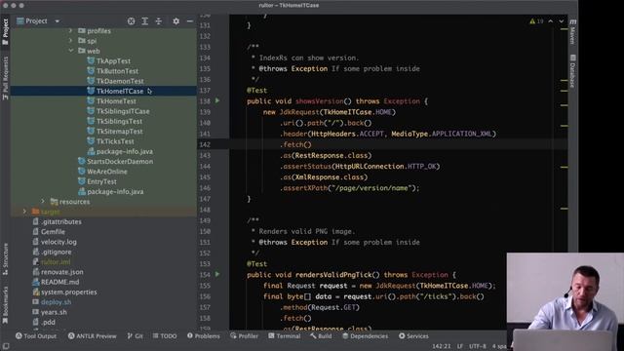Open the Database tool window
This screenshot has height=351, width=624.
click(572, 71)
